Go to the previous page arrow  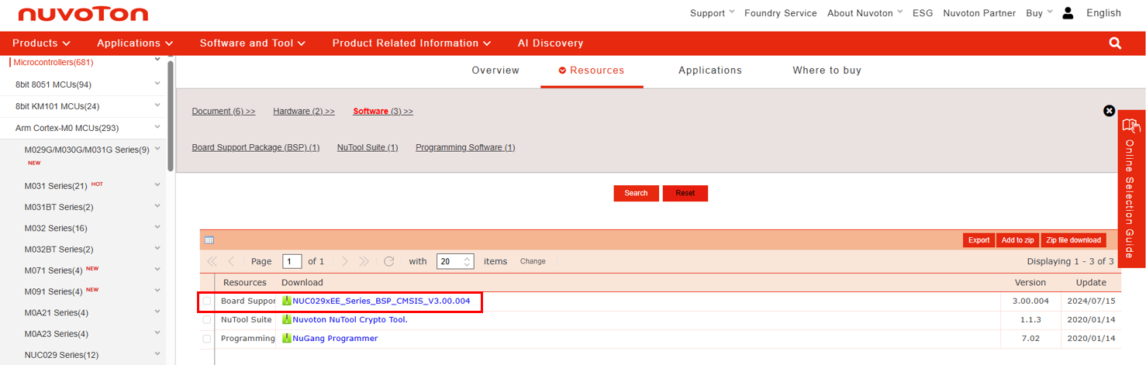click(231, 261)
